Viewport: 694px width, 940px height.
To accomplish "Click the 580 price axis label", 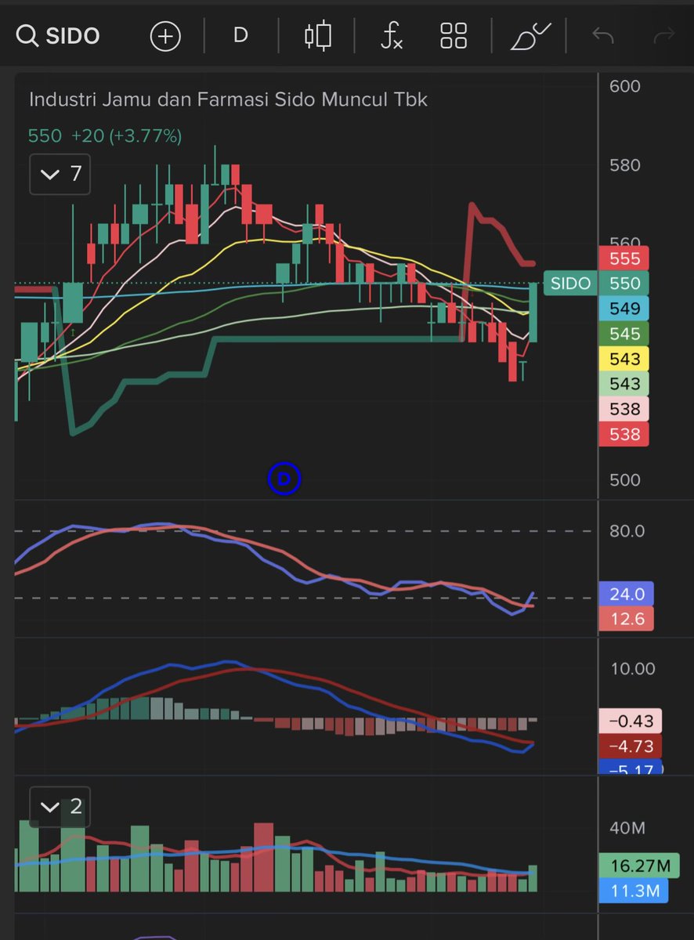I will 624,165.
